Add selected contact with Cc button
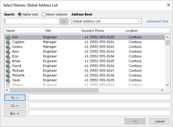The width and height of the screenshot is (173, 127). click(15, 106)
